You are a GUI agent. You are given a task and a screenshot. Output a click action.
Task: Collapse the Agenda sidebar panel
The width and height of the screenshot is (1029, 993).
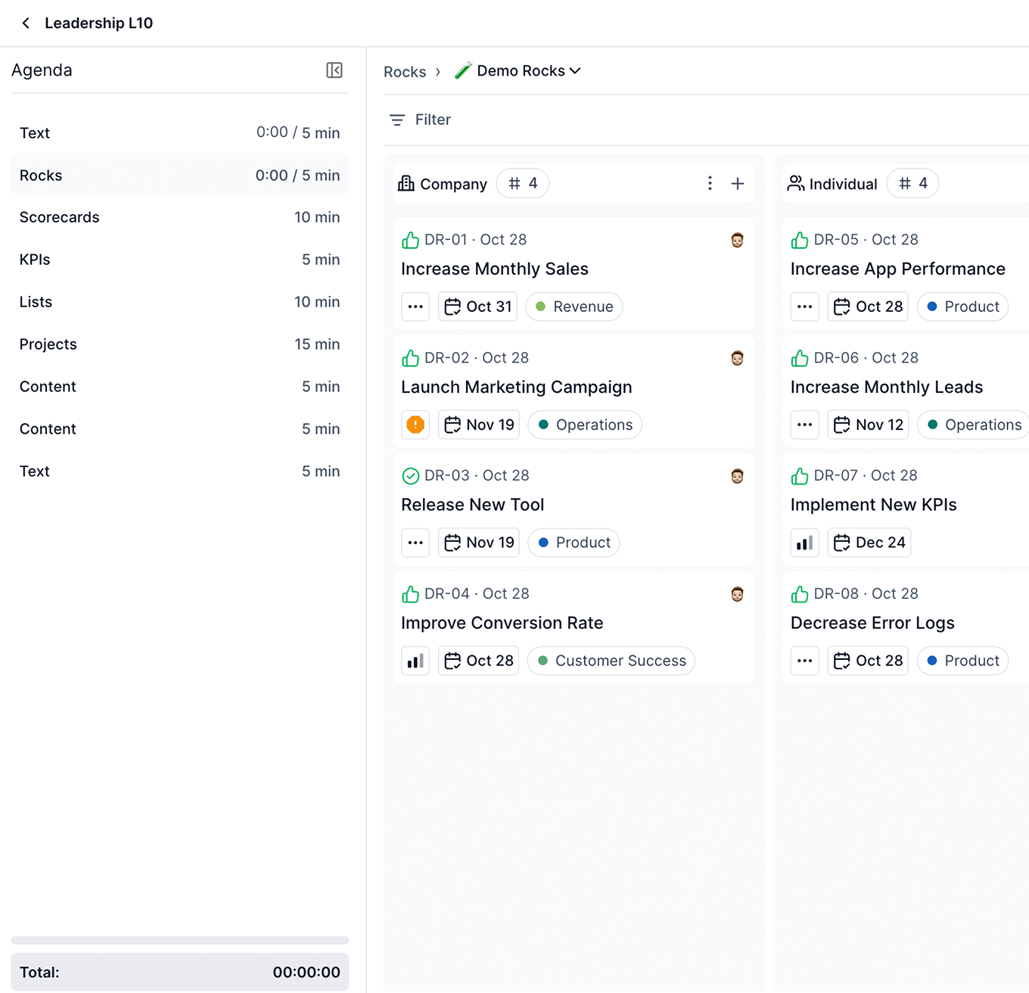click(x=334, y=70)
